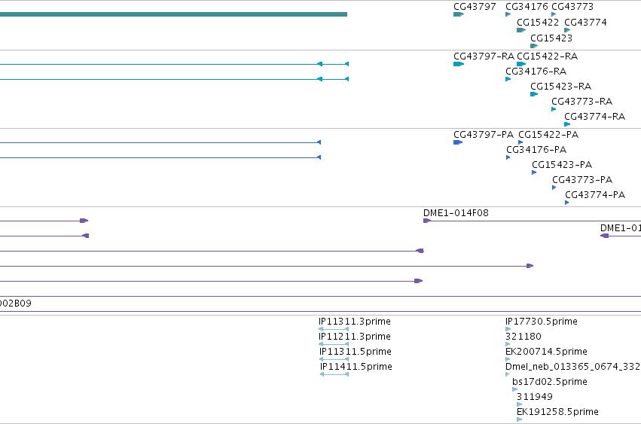The width and height of the screenshot is (641, 424).
Task: Click the CG15422-RA transcript label
Action: tap(547, 56)
